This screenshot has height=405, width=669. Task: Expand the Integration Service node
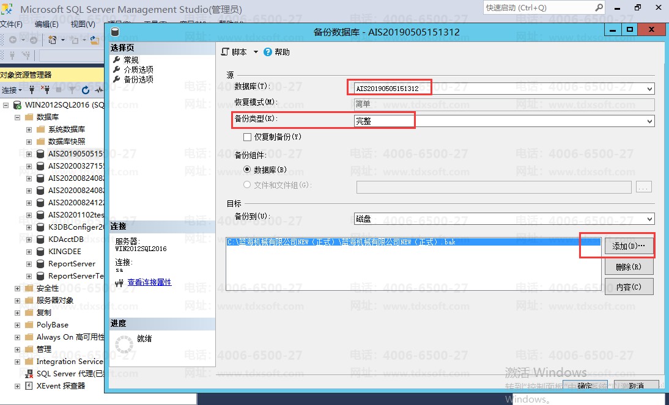[18, 362]
